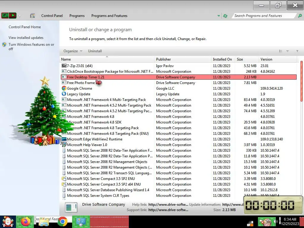The height and width of the screenshot is (228, 304).
Task: Open View installed updates link
Action: point(26,38)
